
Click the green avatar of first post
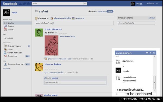39,32
